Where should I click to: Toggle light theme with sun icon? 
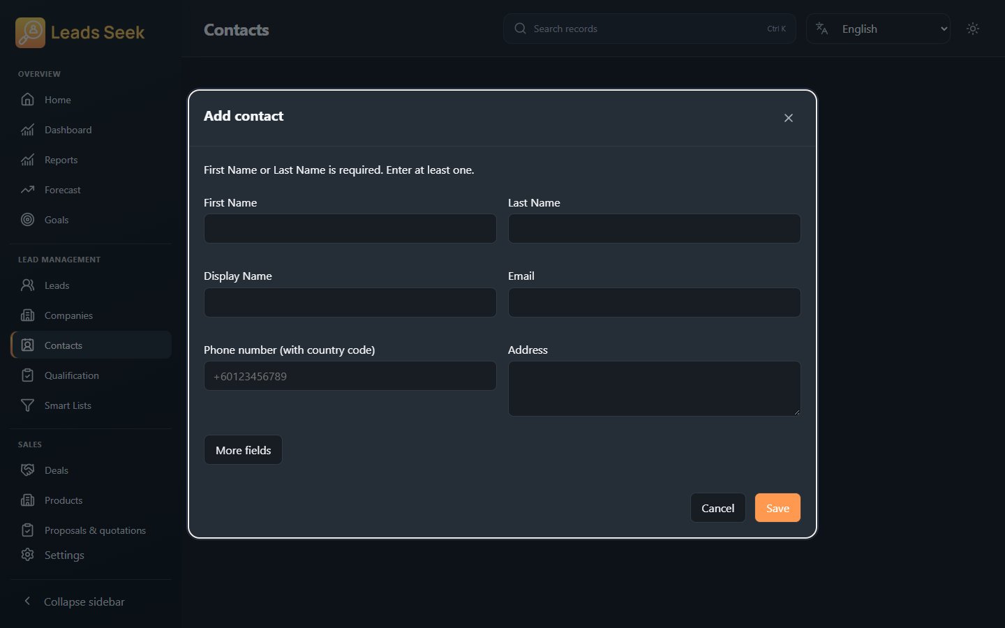[x=973, y=29]
